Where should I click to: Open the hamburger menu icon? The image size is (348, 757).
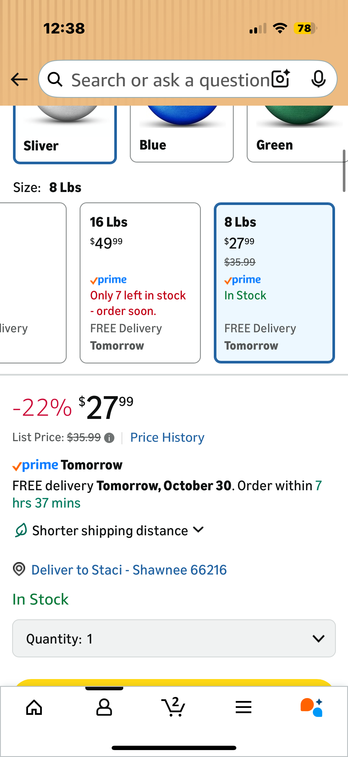click(244, 707)
